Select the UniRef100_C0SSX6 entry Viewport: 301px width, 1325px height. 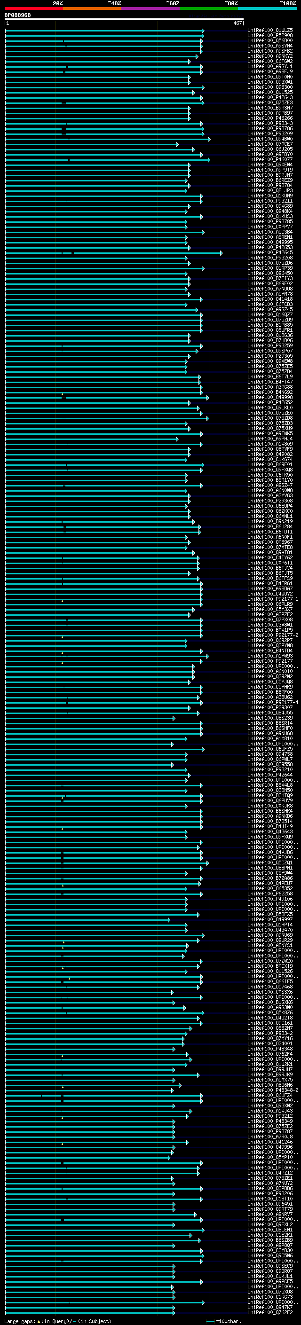tap(270, 992)
